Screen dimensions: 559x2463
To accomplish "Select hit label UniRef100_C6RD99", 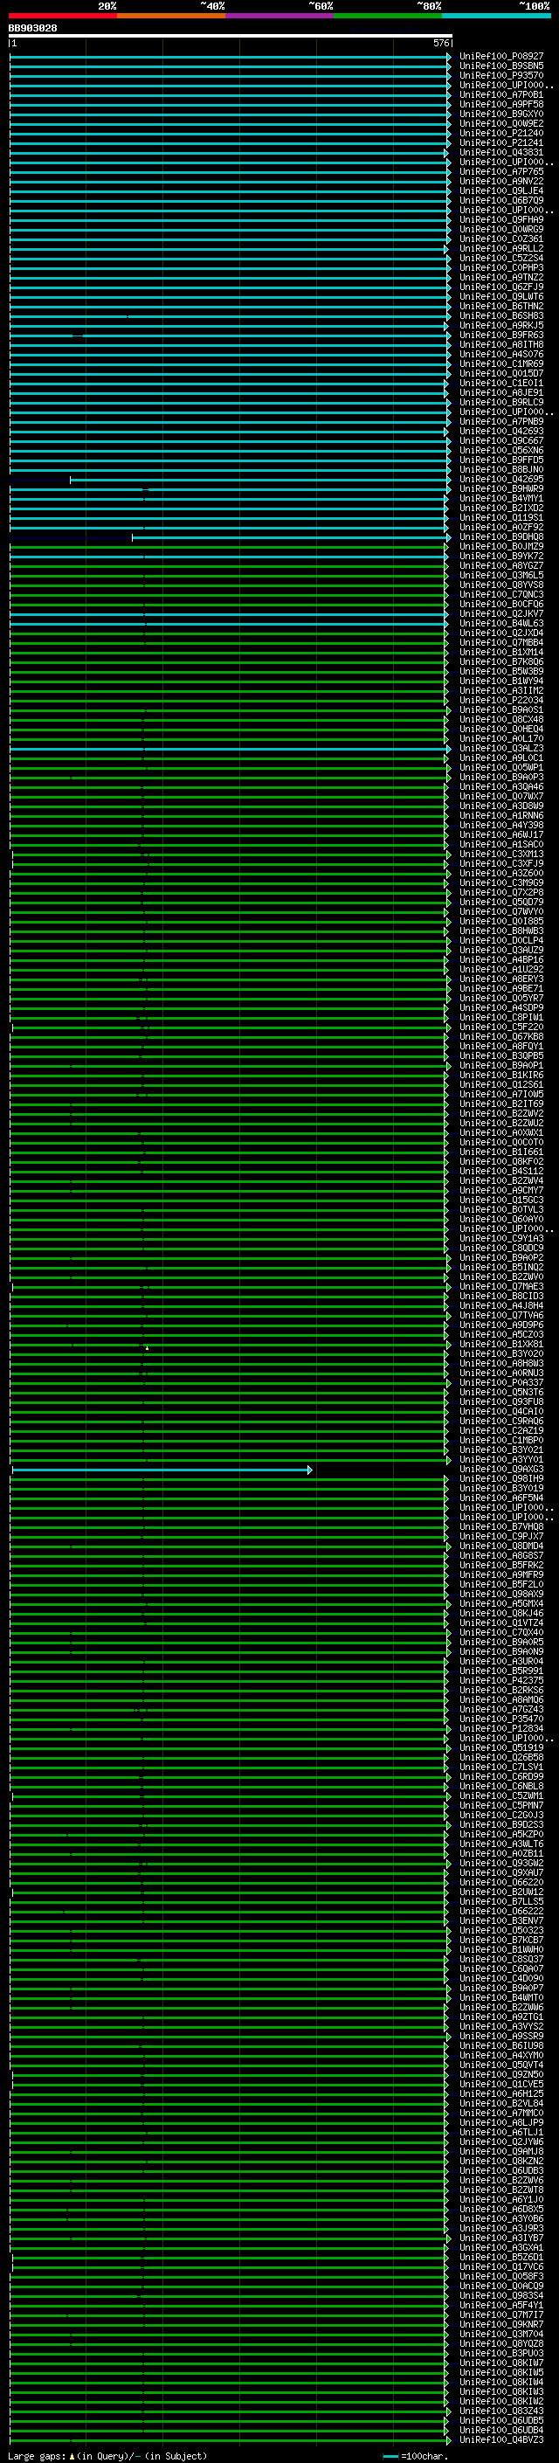I will (x=500, y=1776).
